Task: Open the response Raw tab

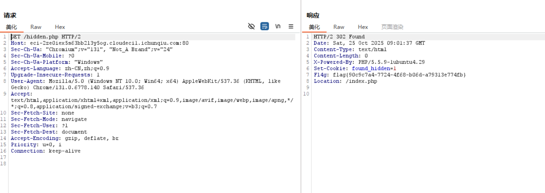Action: 339,27
